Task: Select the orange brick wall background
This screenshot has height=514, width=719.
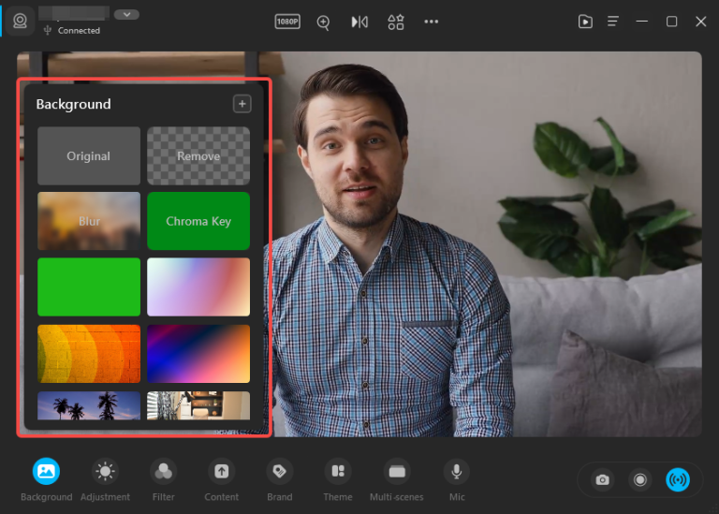Action: coord(89,354)
